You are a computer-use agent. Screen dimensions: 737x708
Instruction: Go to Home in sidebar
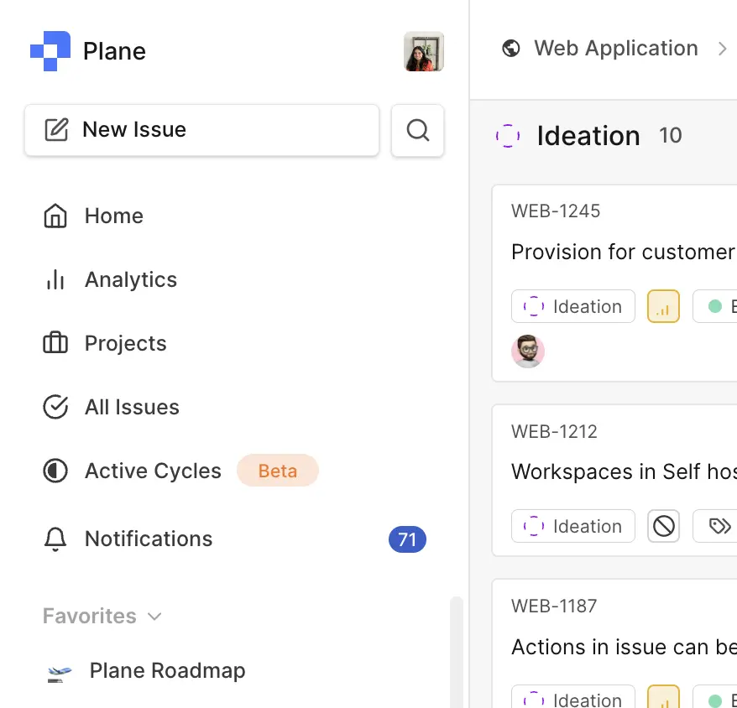coord(113,216)
